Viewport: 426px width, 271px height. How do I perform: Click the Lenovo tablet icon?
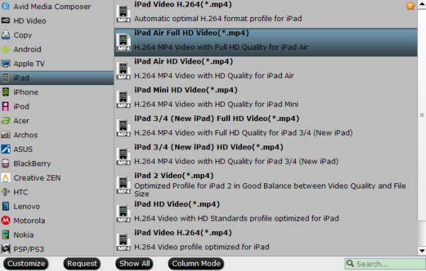coord(5,206)
